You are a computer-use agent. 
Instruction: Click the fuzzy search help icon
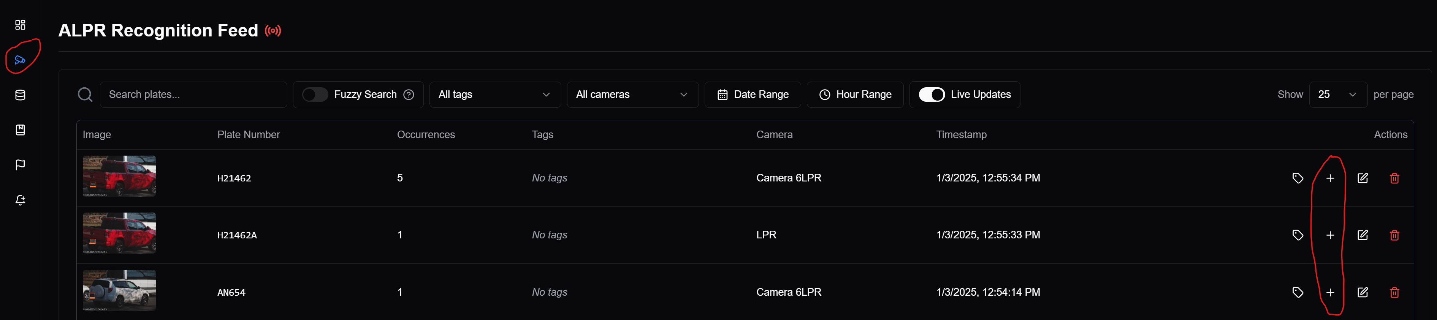(x=409, y=95)
